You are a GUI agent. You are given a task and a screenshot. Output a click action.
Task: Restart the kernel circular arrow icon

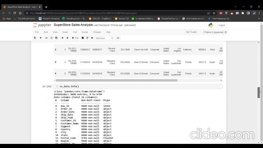pos(87,38)
